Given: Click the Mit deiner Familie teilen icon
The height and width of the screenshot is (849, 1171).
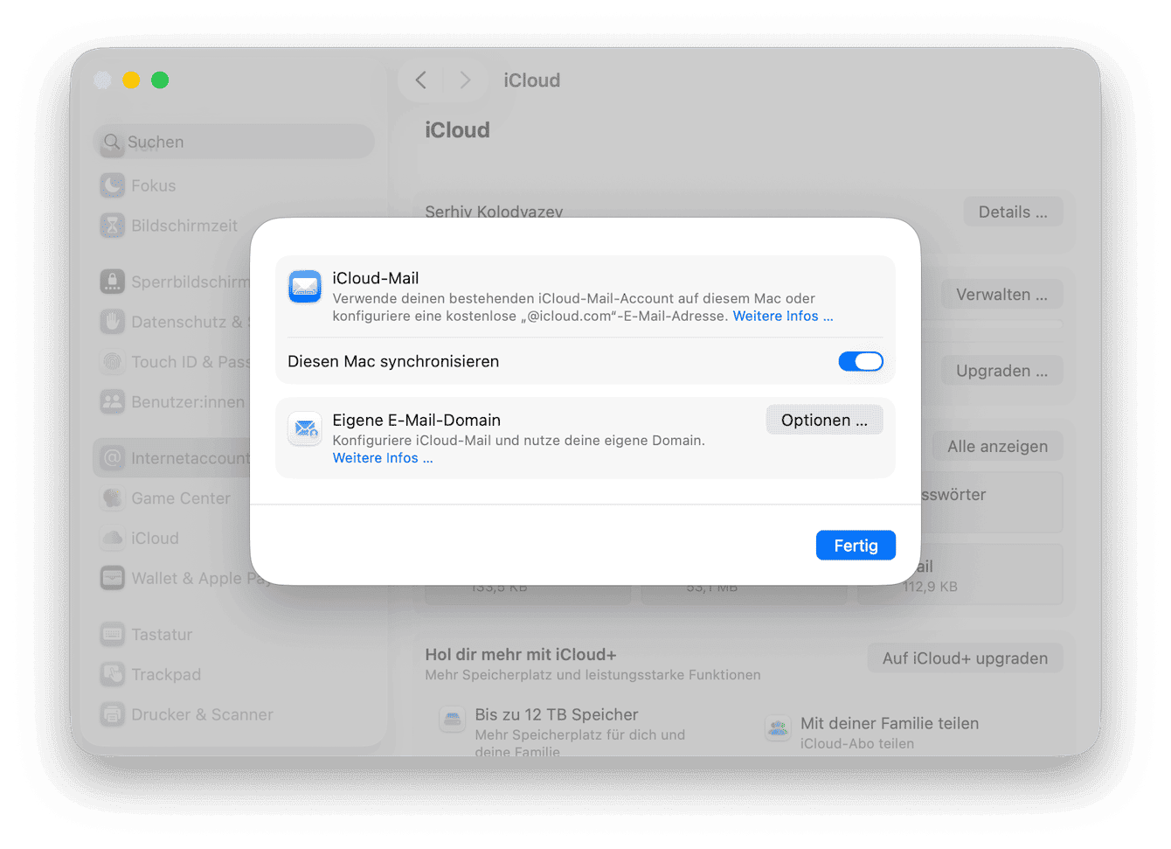Looking at the screenshot, I should point(778,727).
